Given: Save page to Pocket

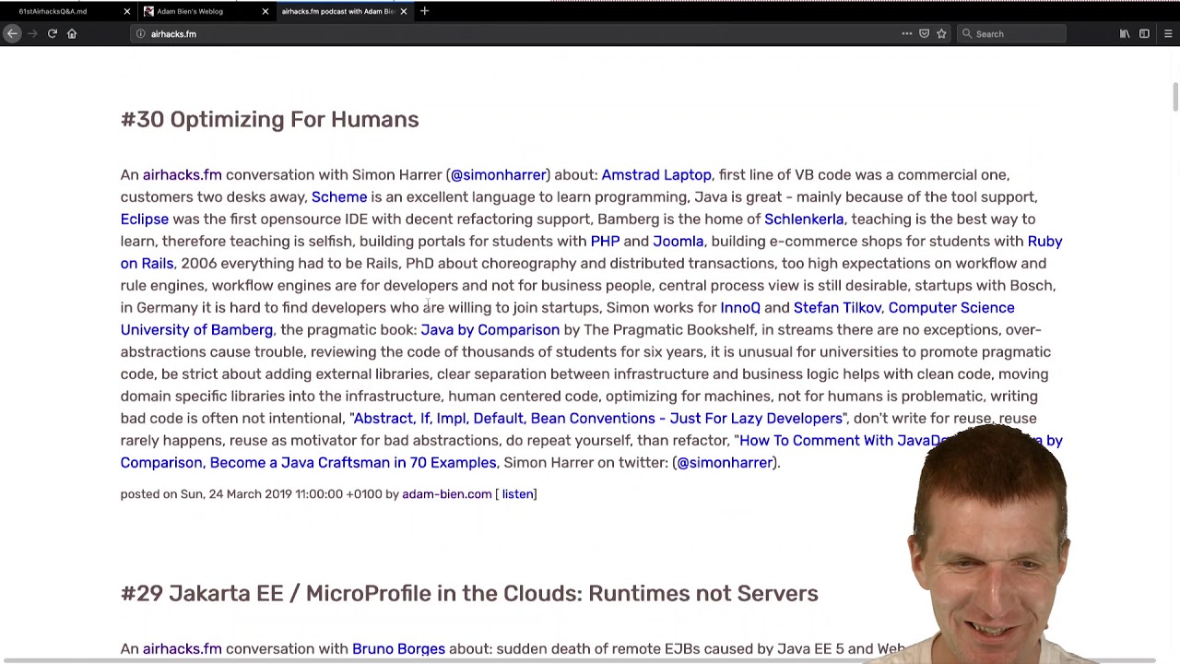Looking at the screenshot, I should point(925,34).
